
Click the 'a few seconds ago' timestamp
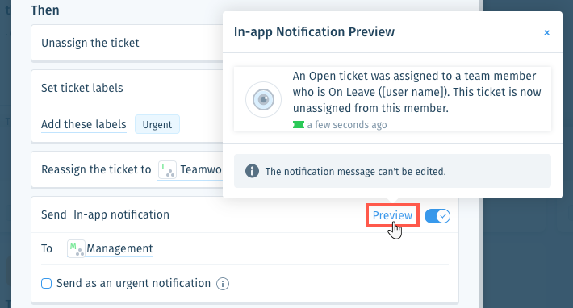[x=347, y=125]
